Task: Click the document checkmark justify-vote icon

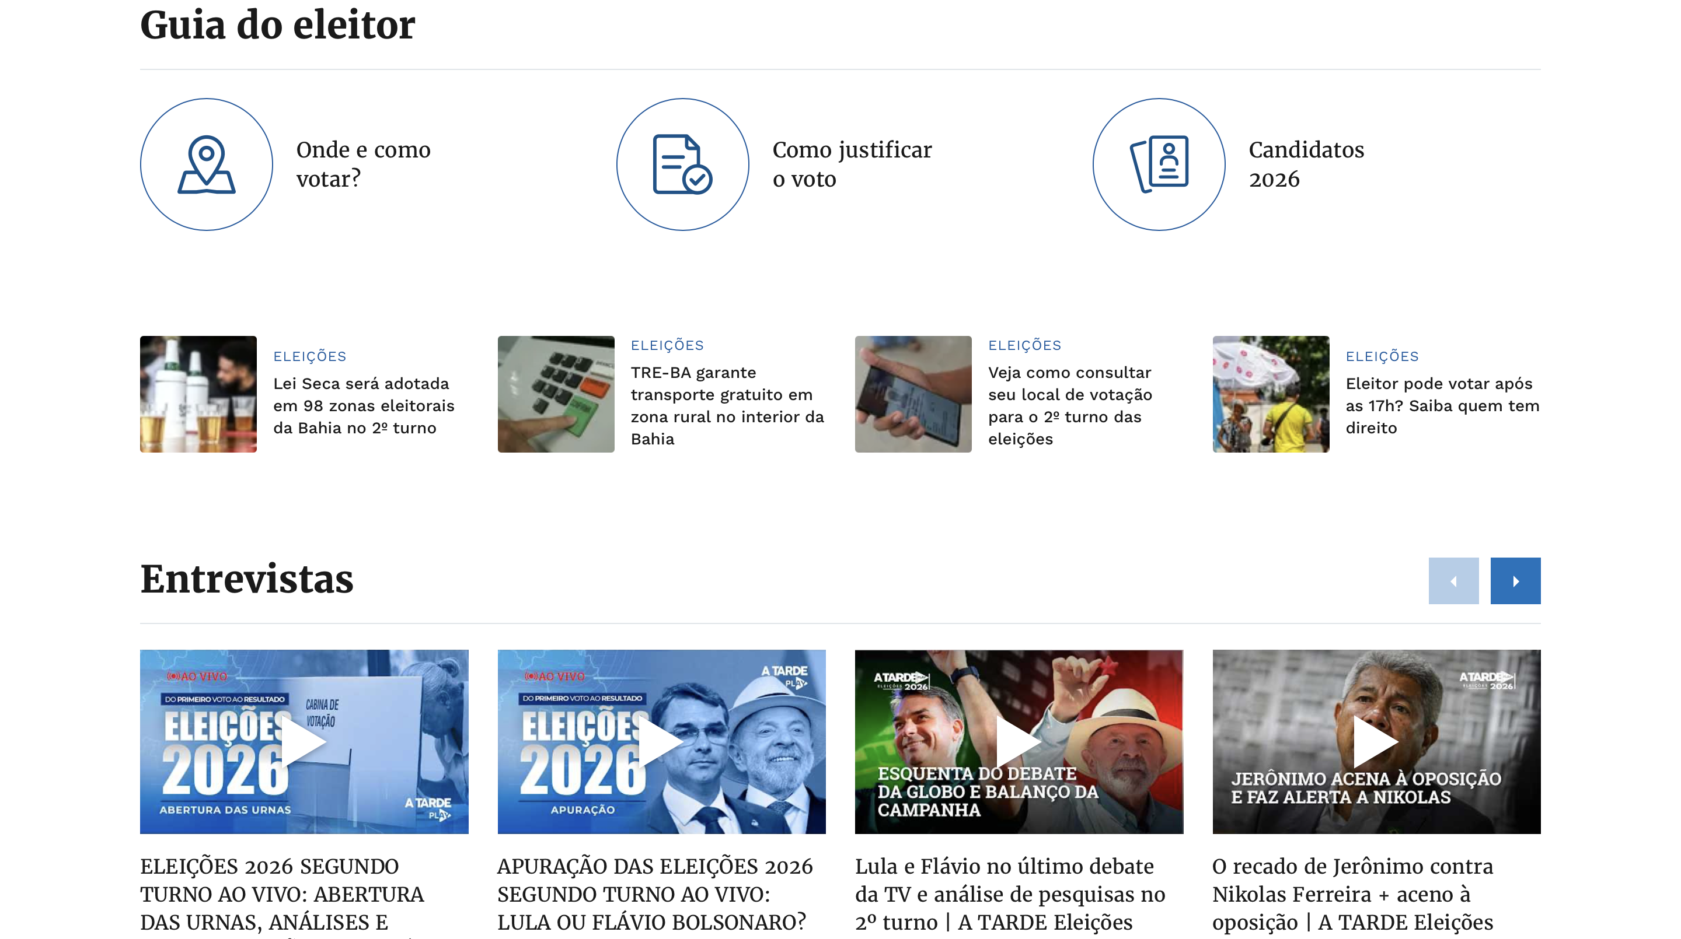Action: click(x=682, y=164)
